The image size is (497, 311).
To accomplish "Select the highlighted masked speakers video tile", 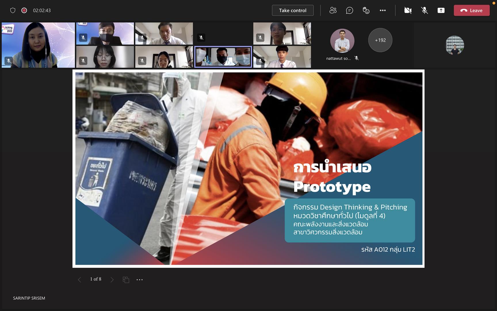I will click(223, 57).
